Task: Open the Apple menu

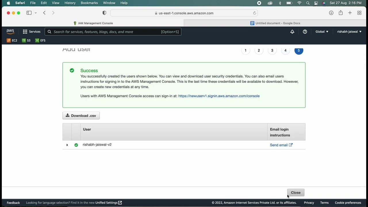Action: pyautogui.click(x=8, y=3)
